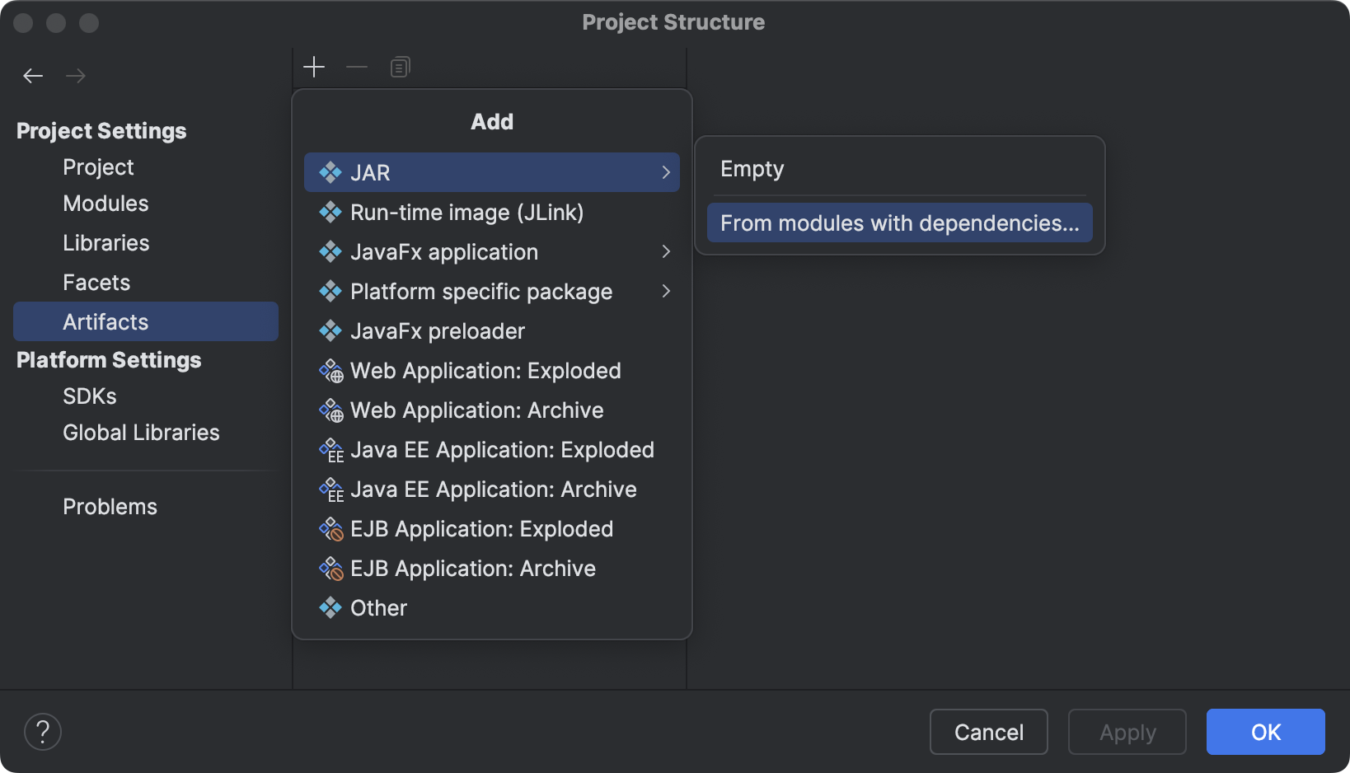Click the Java EE Application Archive icon
The width and height of the screenshot is (1350, 773).
click(330, 489)
